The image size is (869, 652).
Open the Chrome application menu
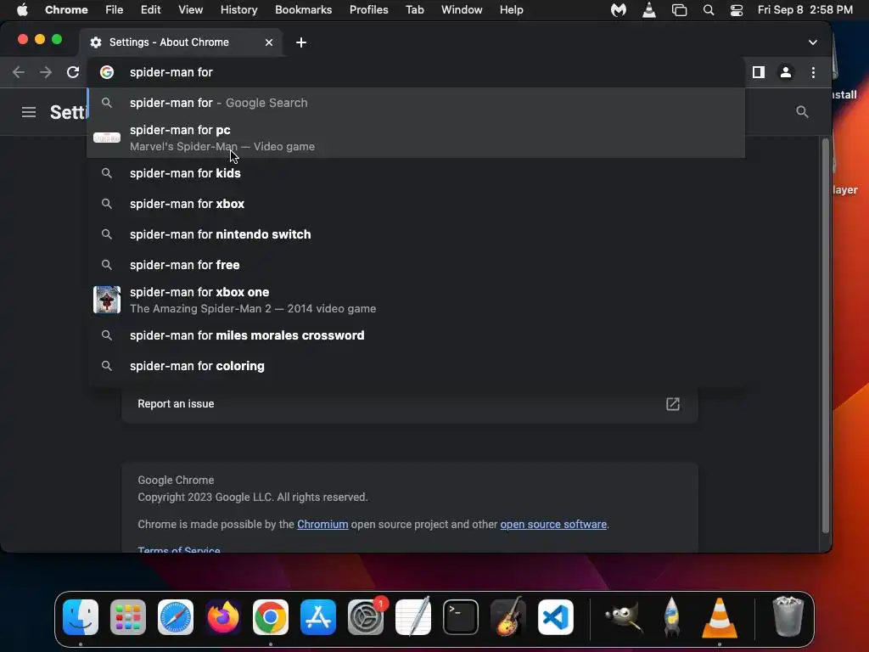coord(66,10)
